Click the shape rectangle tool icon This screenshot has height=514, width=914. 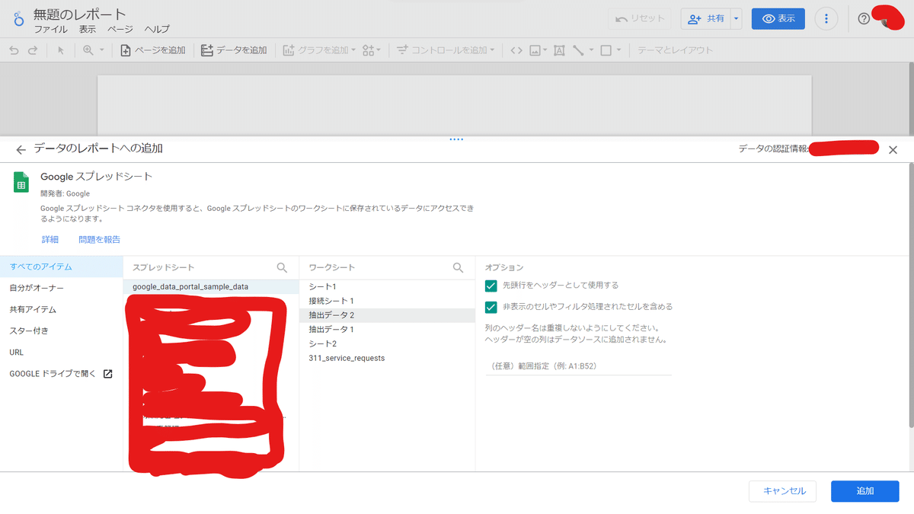[606, 50]
